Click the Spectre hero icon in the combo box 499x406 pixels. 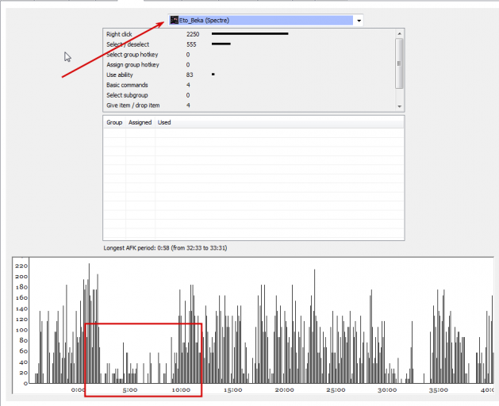pos(174,21)
